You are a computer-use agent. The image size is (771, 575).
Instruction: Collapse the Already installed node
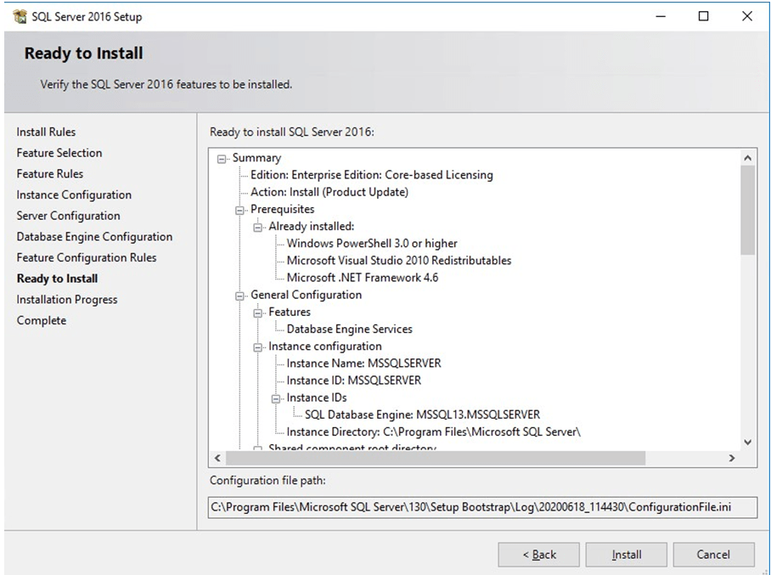point(258,227)
